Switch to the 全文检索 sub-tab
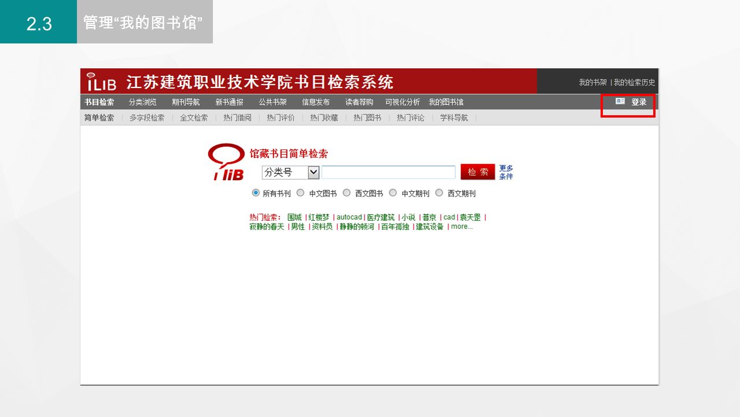 [x=194, y=118]
